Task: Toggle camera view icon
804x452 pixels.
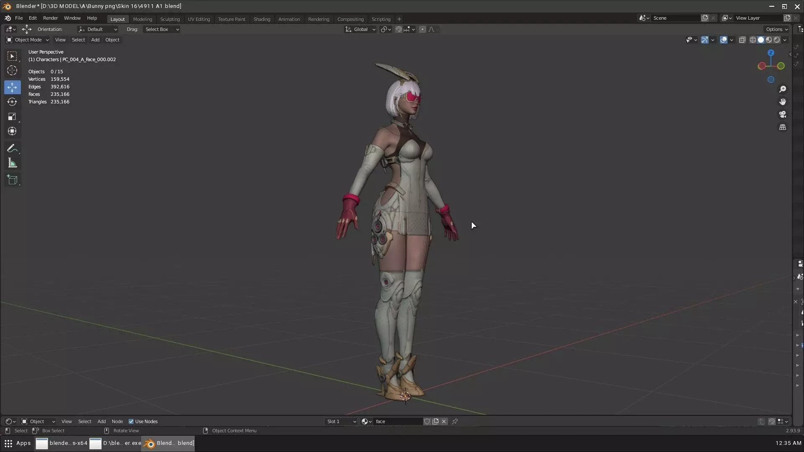Action: tap(782, 114)
